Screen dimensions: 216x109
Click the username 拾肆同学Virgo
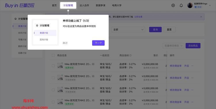coord(200,4)
